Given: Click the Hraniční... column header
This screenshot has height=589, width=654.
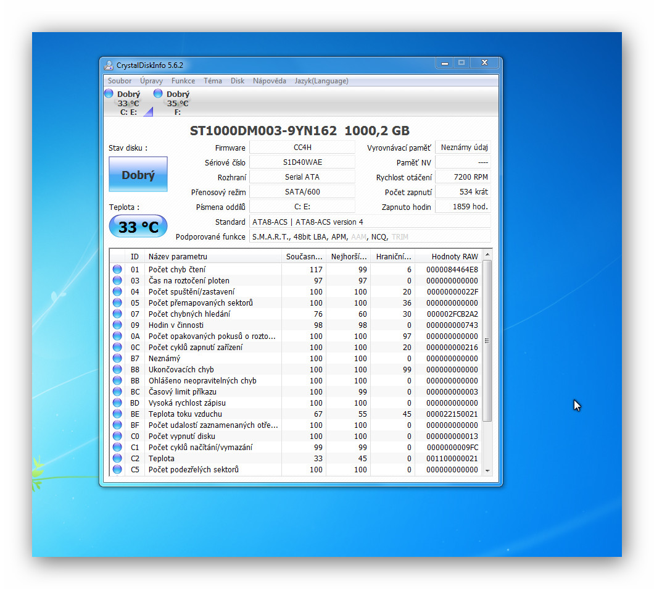Looking at the screenshot, I should click(393, 256).
